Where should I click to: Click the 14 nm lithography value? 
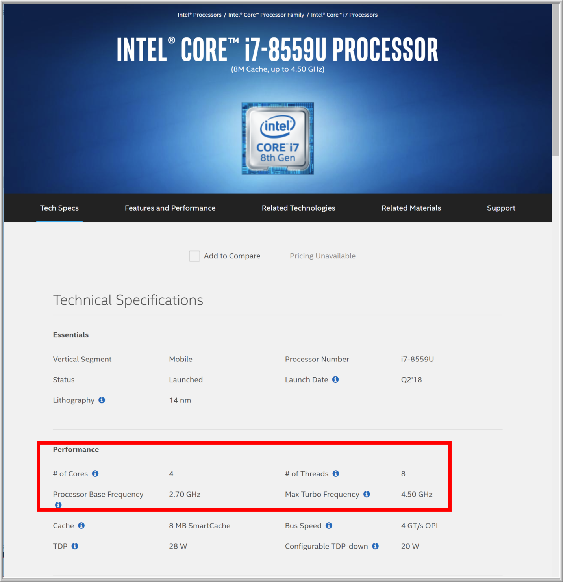point(180,400)
